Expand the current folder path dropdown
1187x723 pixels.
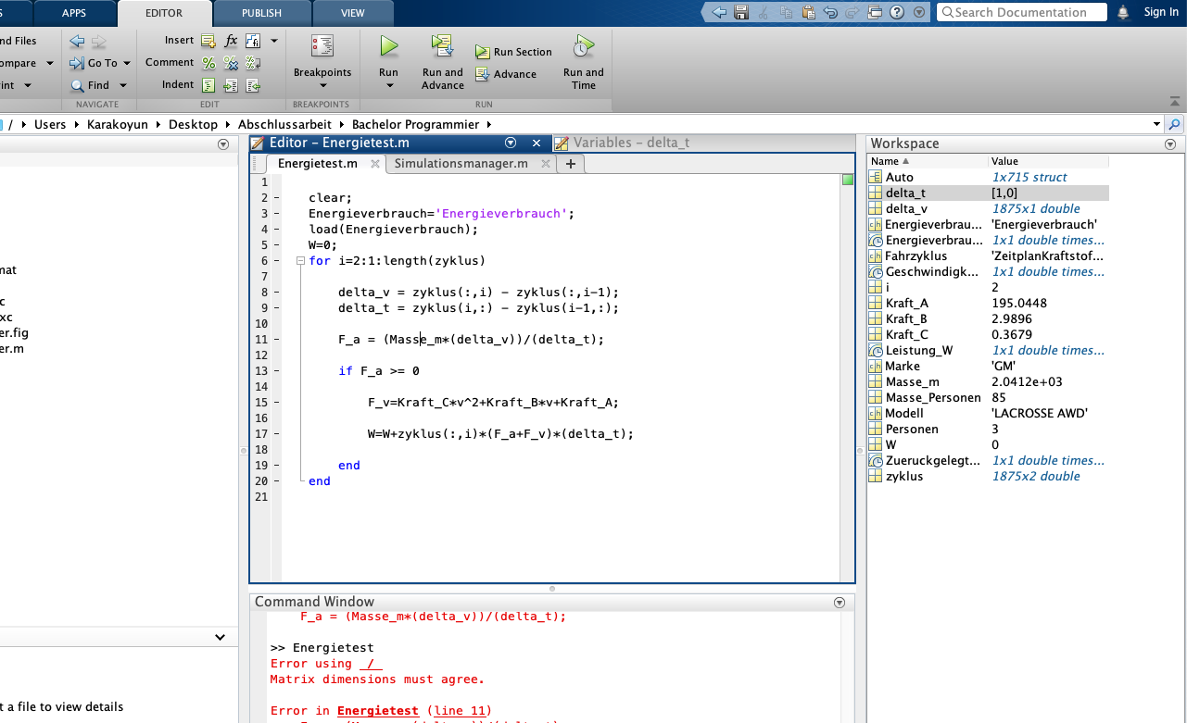(1156, 124)
